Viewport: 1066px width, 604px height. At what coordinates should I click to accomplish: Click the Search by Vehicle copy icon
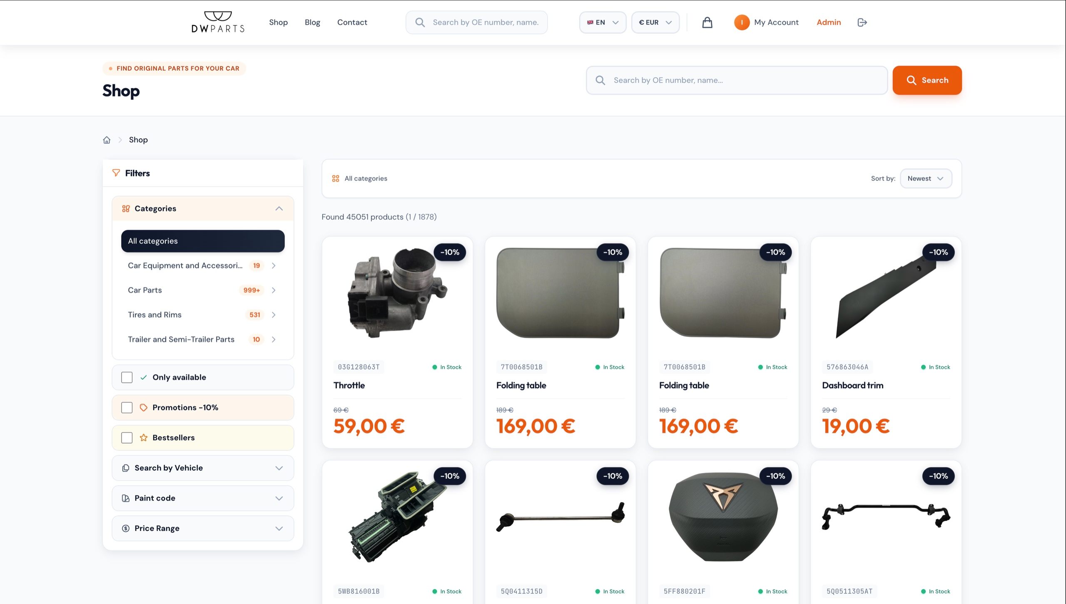[x=125, y=468]
